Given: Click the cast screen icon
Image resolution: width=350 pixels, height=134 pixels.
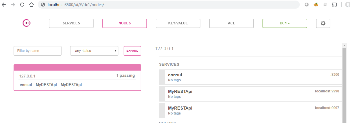Looking at the screenshot, I should (x=334, y=5).
